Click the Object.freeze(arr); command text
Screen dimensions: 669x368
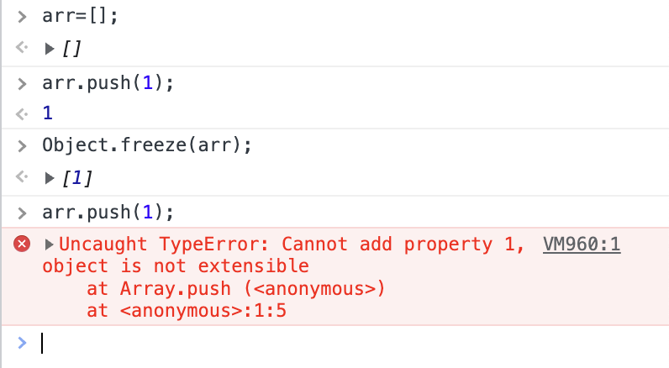coord(147,145)
